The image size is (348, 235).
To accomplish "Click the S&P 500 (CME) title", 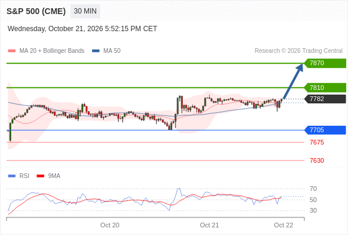I will [36, 11].
